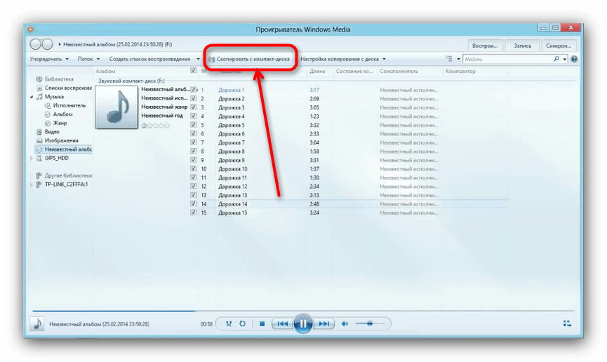
Task: Switch to Now Playing mode icon
Action: (x=567, y=323)
